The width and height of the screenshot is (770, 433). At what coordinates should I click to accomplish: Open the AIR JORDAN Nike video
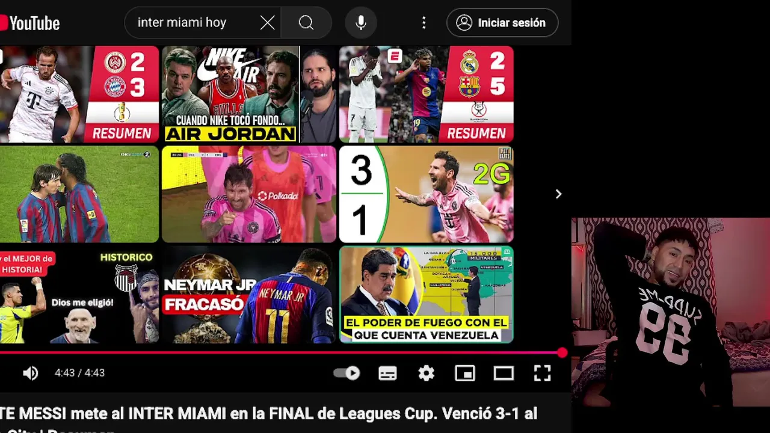(x=249, y=94)
